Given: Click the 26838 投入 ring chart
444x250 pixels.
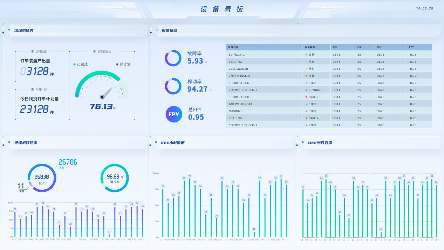Looking at the screenshot, I should [x=42, y=178].
